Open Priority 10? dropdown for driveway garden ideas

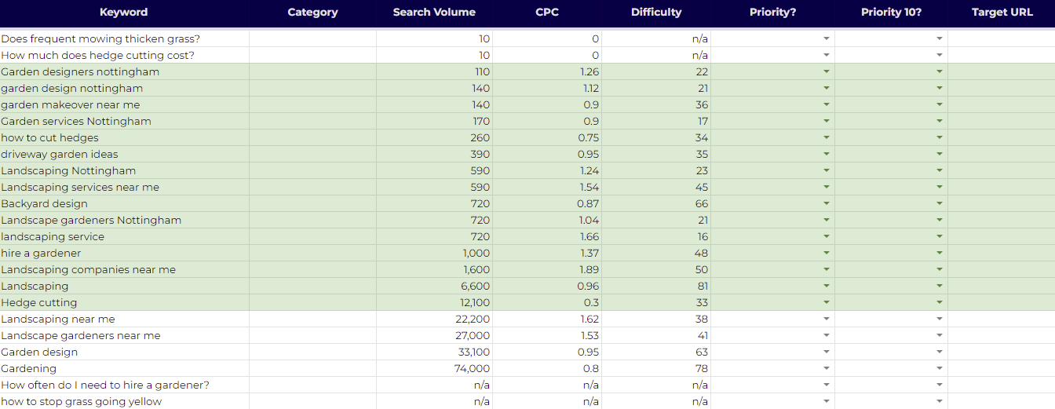pos(940,155)
